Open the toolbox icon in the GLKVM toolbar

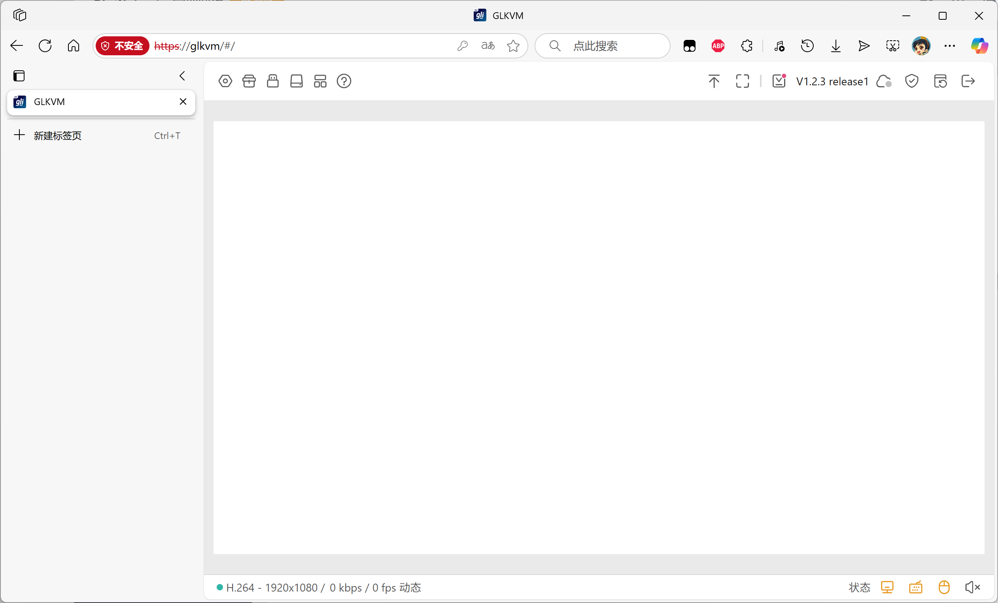click(x=249, y=81)
